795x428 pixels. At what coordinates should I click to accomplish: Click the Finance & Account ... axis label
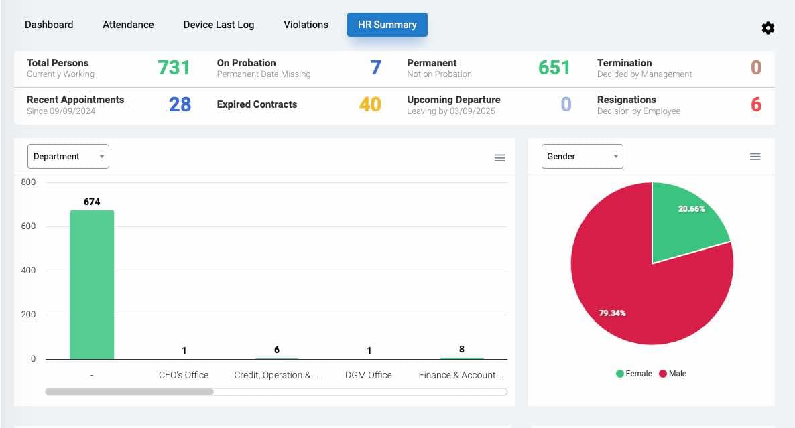tap(461, 375)
